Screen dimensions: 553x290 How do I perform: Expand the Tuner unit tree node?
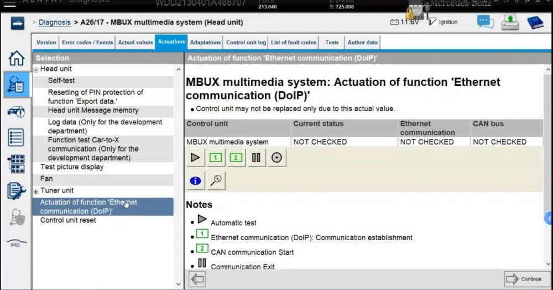(36, 191)
